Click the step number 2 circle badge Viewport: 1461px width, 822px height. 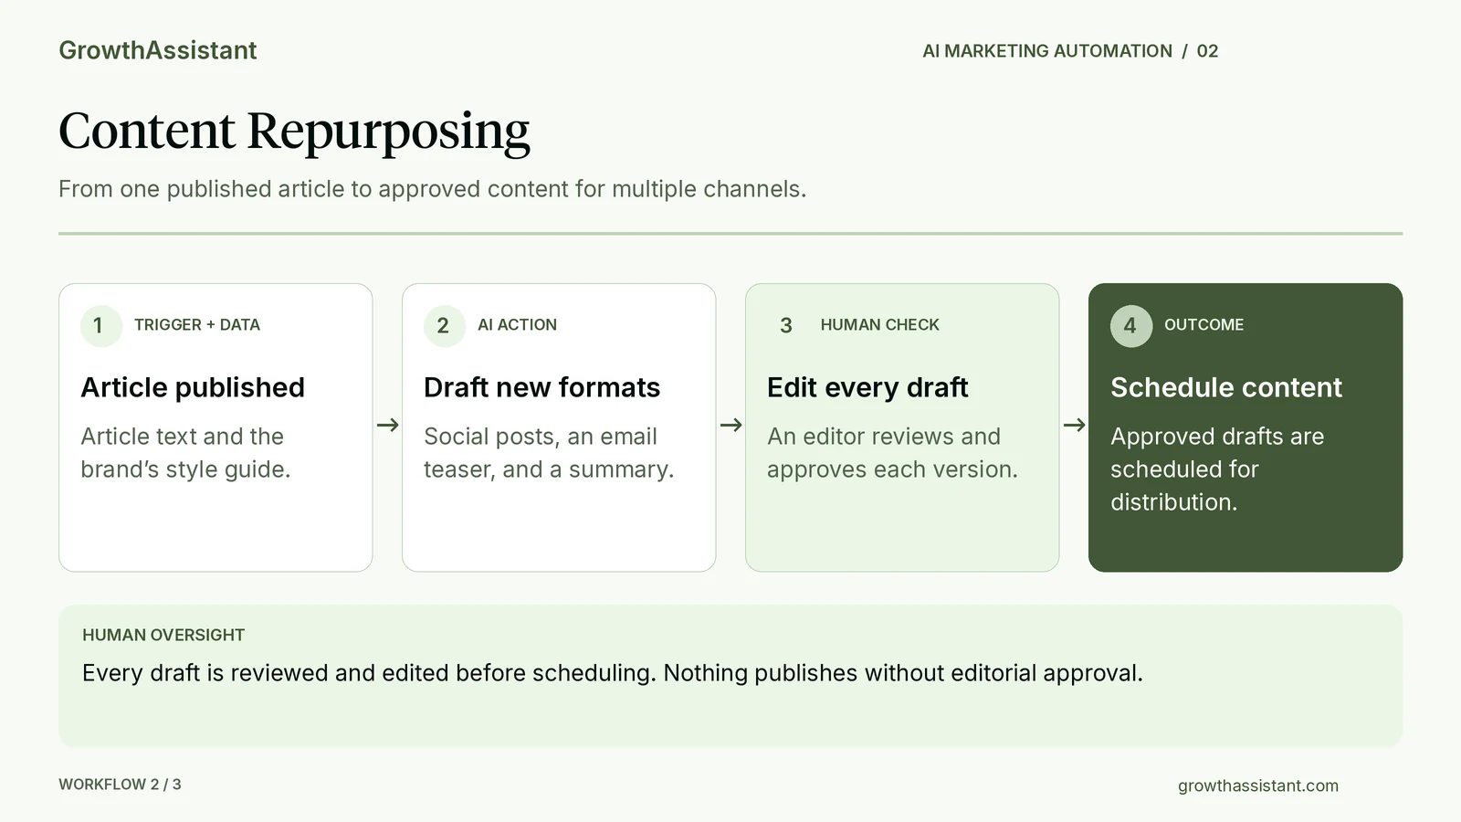point(444,325)
